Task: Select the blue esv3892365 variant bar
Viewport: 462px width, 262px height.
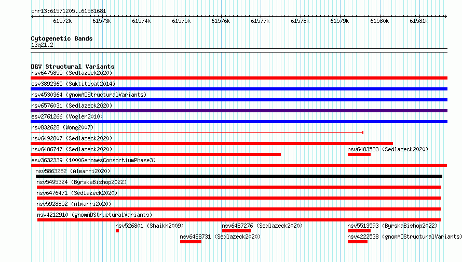Action: coord(239,89)
